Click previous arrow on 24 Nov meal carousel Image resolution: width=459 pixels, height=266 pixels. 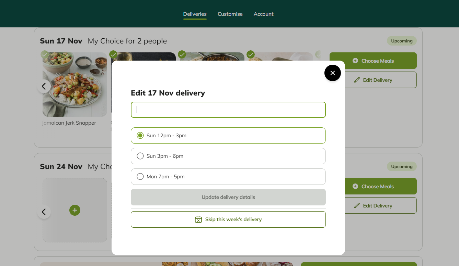44,212
